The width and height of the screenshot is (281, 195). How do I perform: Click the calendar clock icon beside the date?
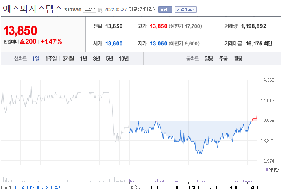pyautogui.click(x=101, y=10)
